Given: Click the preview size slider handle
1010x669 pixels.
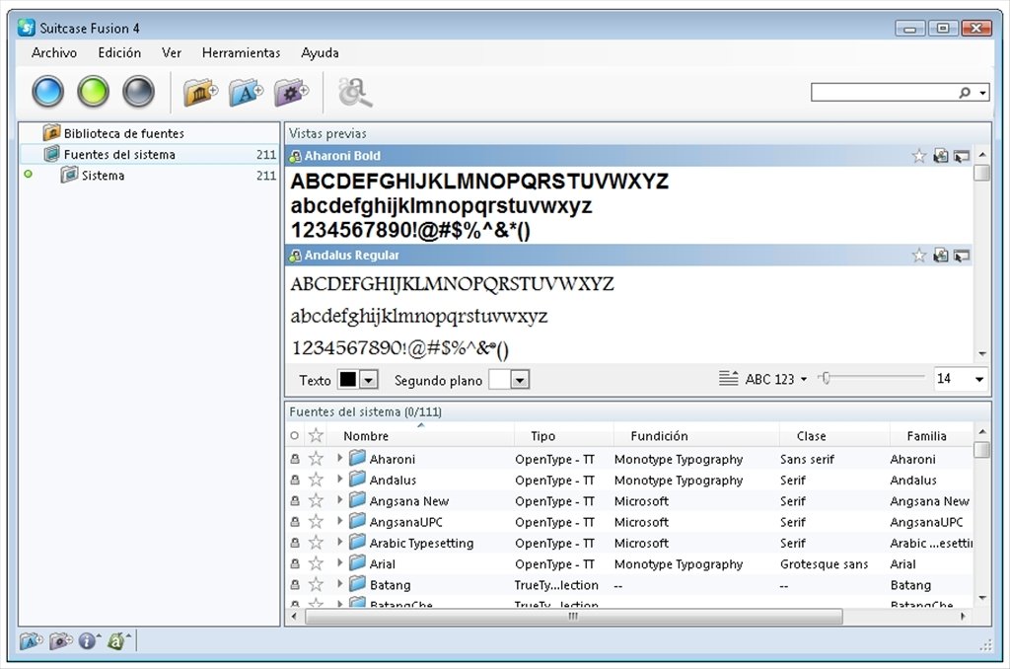Looking at the screenshot, I should 826,378.
